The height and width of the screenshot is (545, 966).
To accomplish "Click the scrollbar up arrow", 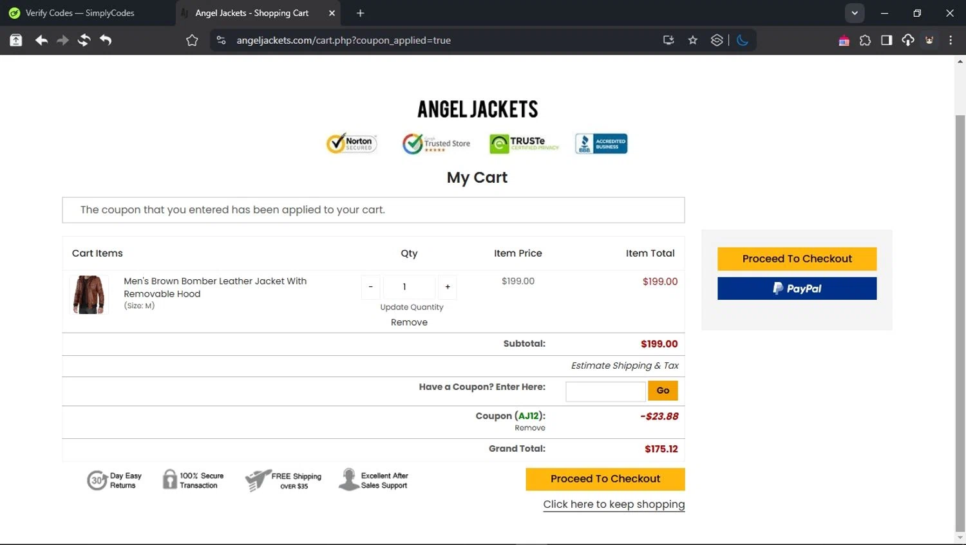I will coord(960,62).
